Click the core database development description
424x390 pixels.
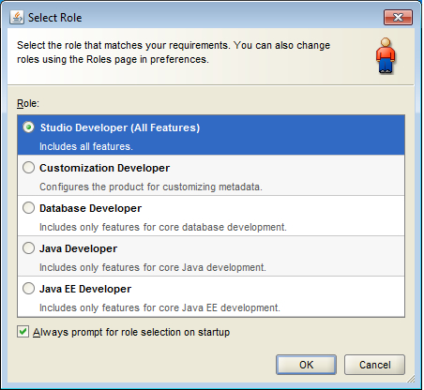(163, 227)
